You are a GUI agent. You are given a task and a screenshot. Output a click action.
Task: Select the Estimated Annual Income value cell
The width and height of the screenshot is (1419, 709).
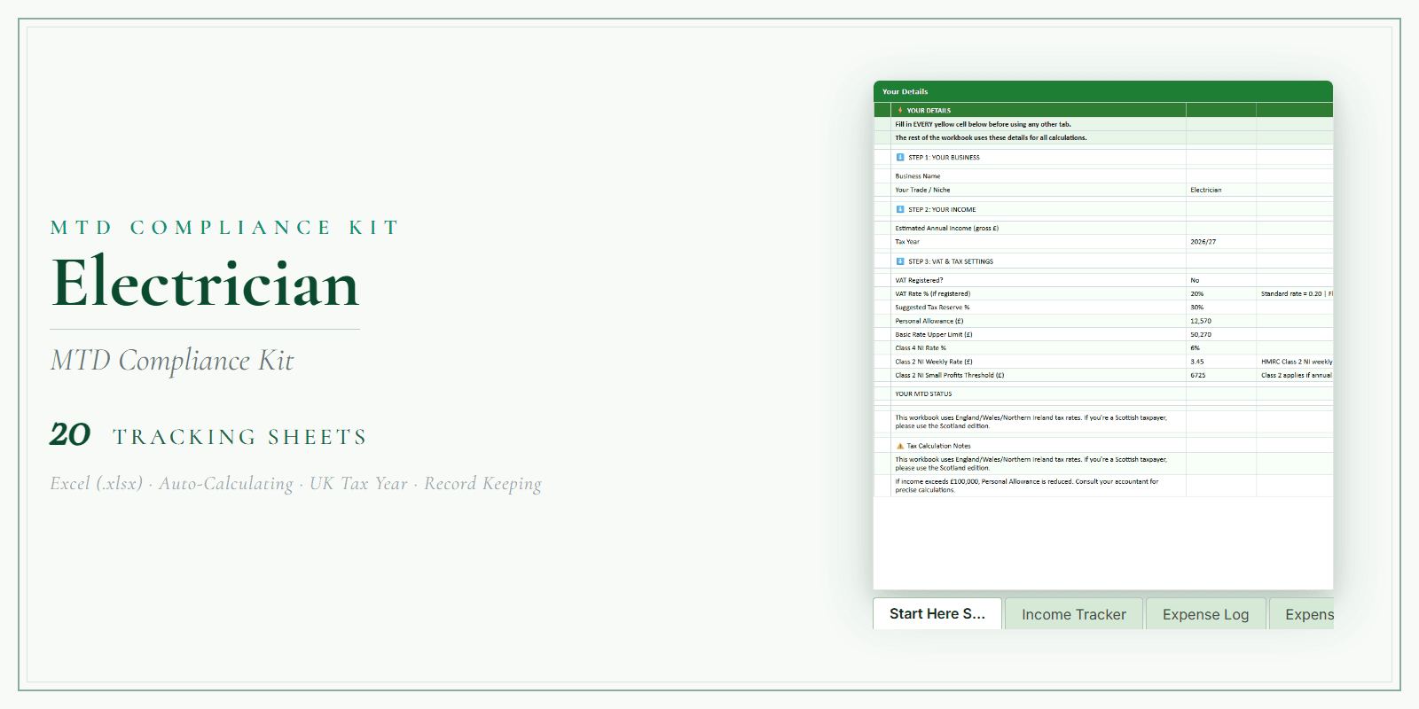coord(1221,228)
